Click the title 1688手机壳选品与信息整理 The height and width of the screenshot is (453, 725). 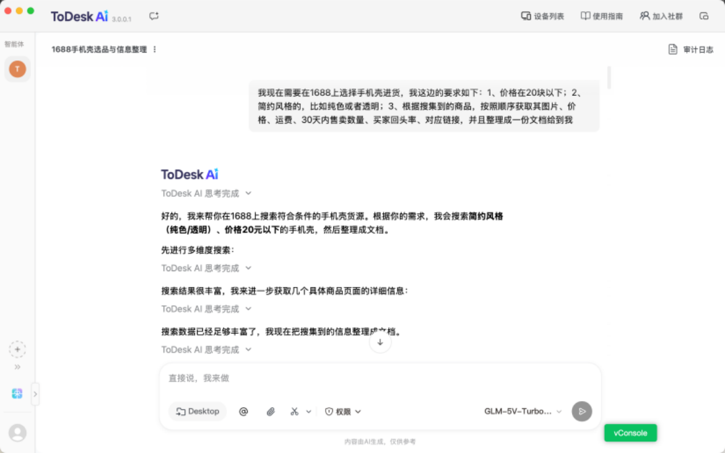click(x=99, y=49)
